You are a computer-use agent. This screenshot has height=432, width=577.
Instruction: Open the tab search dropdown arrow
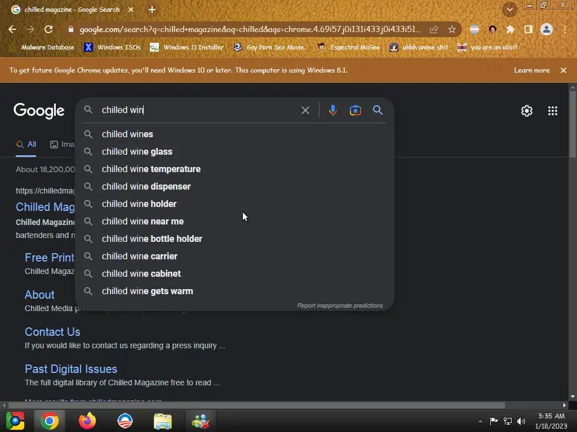[x=509, y=10]
